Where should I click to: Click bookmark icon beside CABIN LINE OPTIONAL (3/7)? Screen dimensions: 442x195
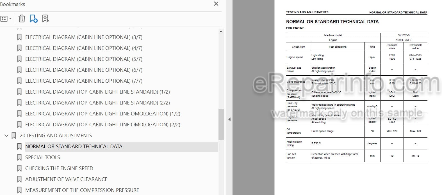tap(19, 37)
